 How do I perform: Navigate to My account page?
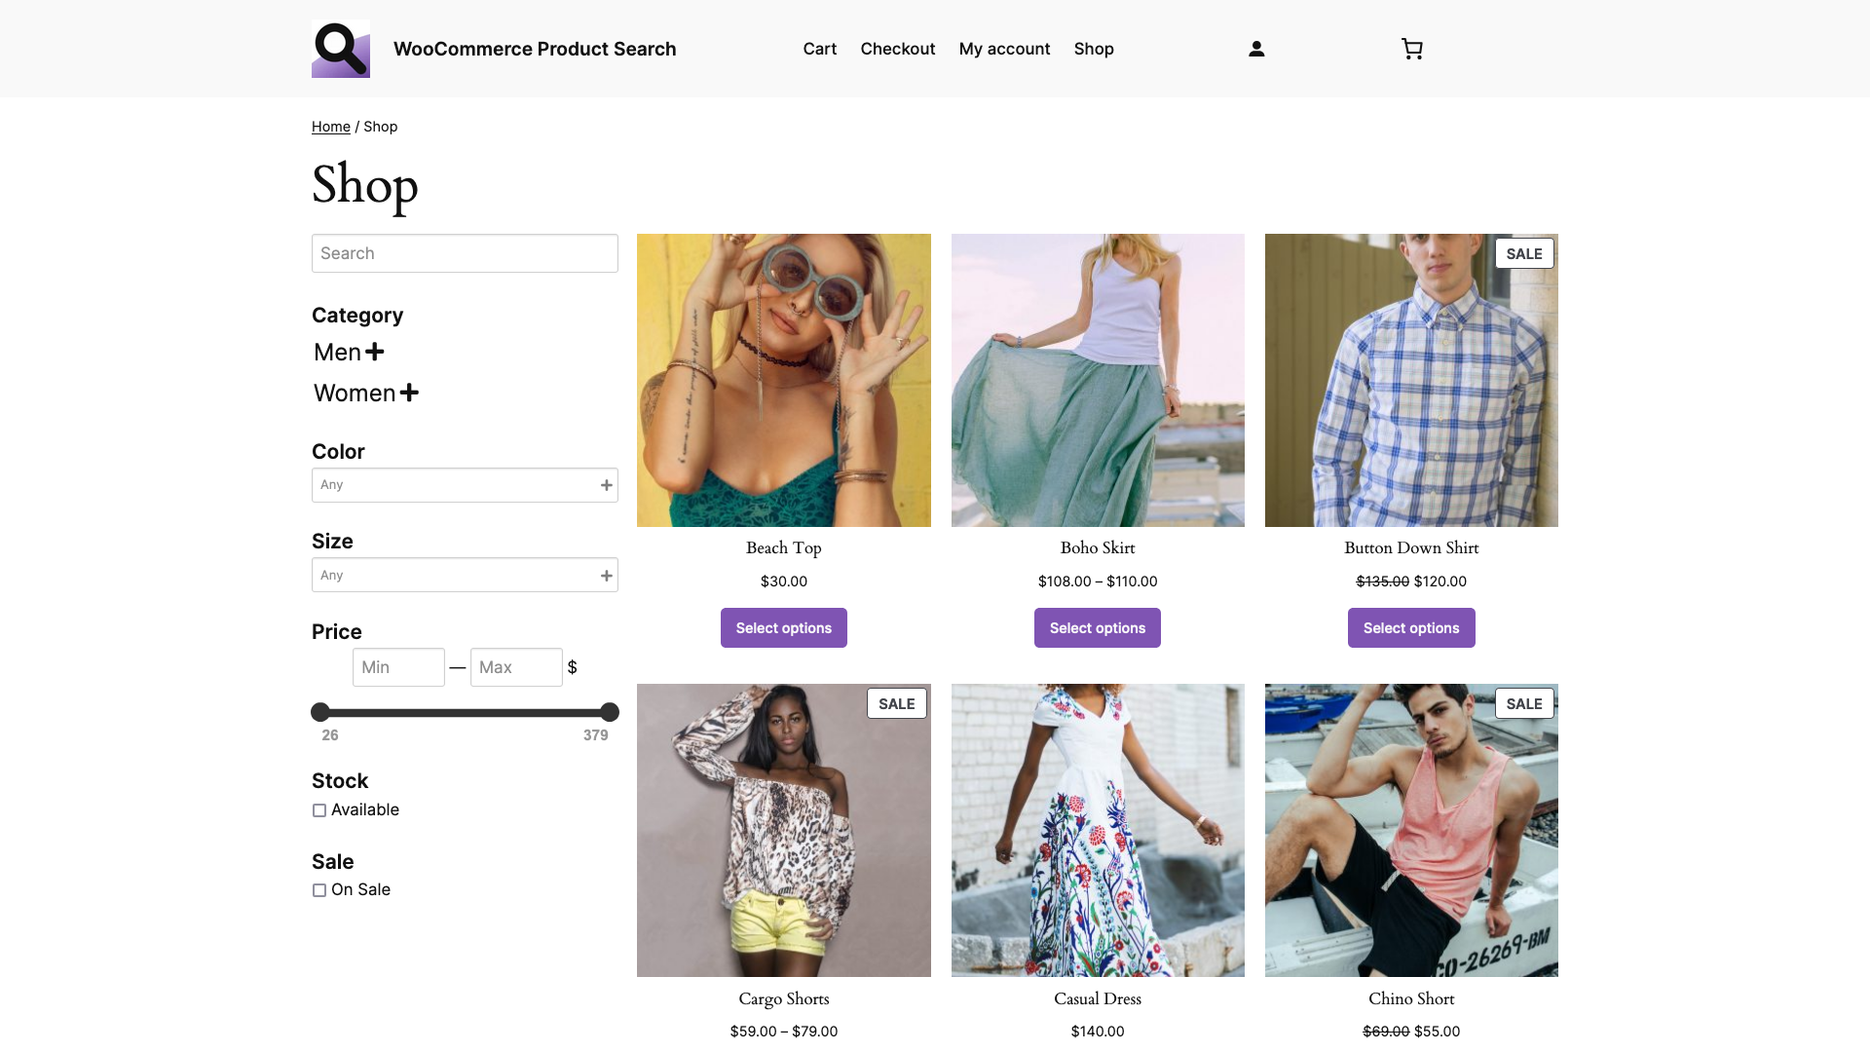point(1004,49)
